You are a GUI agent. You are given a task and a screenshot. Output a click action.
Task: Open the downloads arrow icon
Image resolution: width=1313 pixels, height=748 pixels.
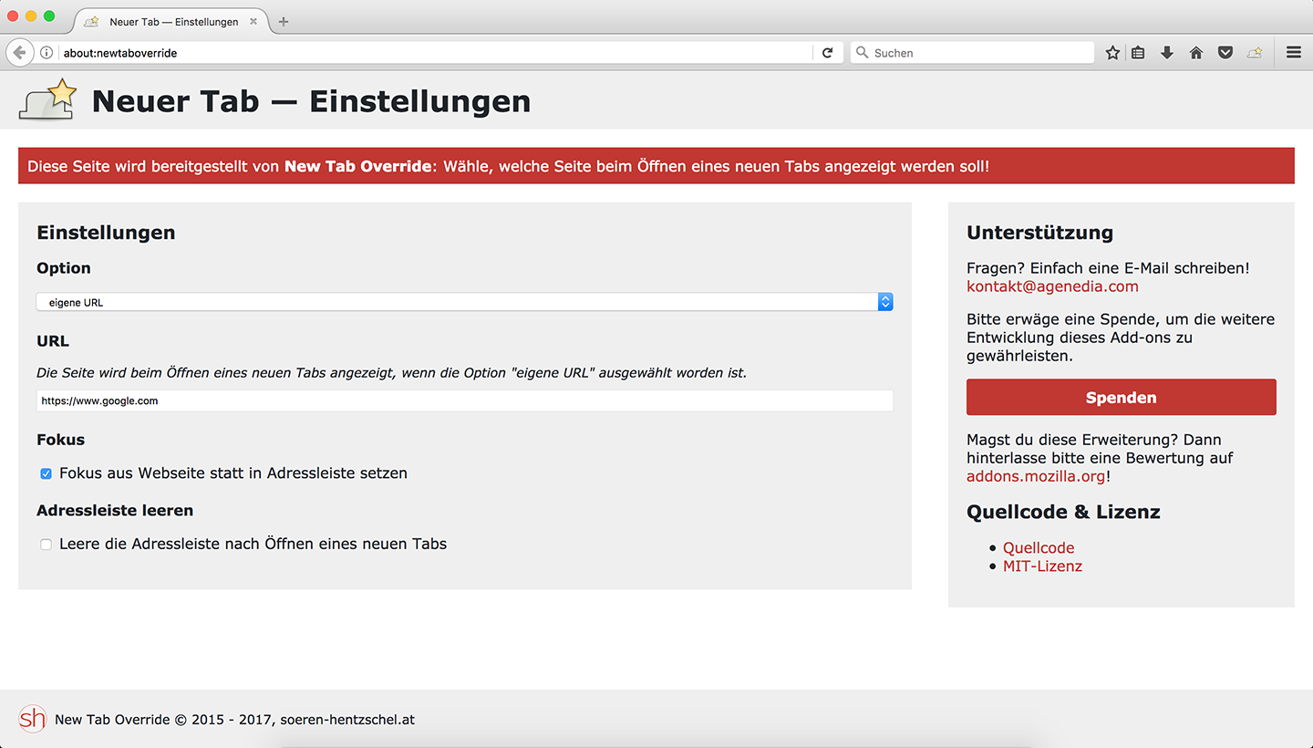tap(1167, 53)
